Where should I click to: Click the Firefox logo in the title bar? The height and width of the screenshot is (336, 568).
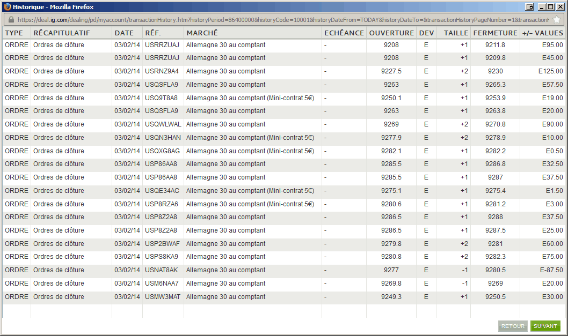point(7,7)
